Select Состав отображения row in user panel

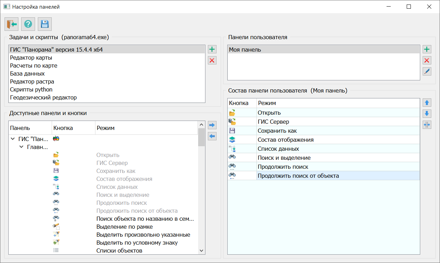point(285,140)
